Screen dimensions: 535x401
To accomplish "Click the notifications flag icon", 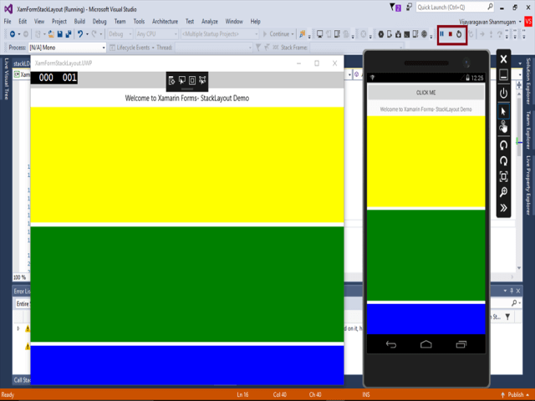I will pos(395,8).
